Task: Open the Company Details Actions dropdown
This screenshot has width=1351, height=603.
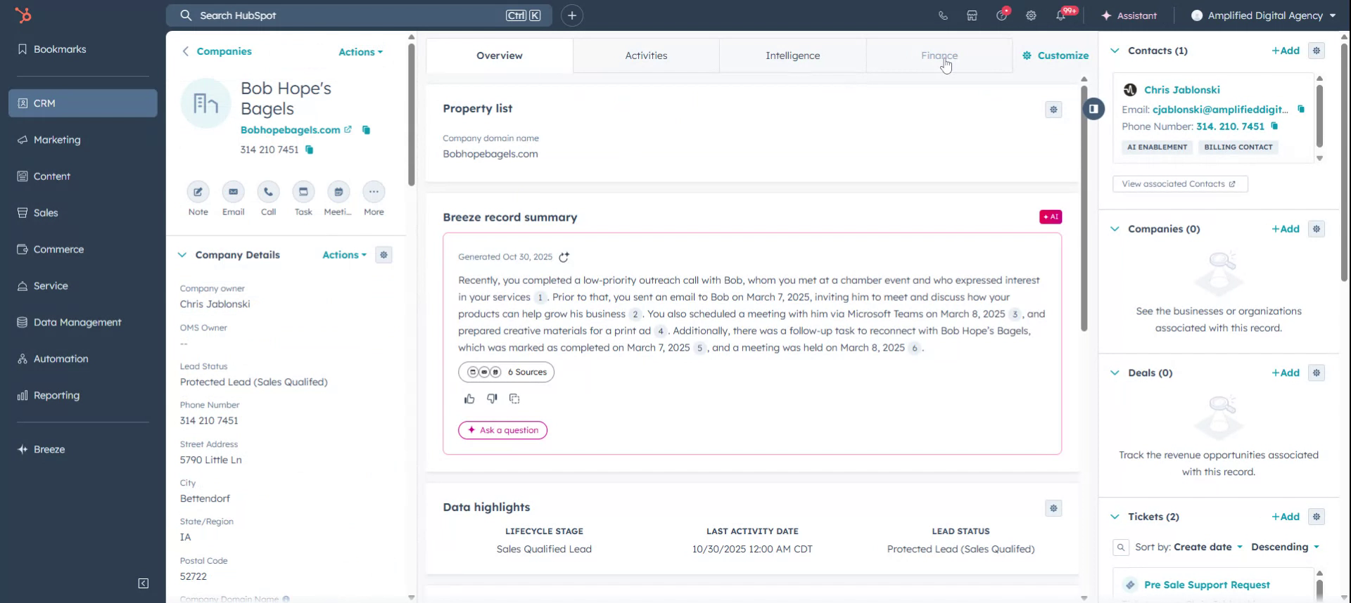Action: pyautogui.click(x=344, y=255)
